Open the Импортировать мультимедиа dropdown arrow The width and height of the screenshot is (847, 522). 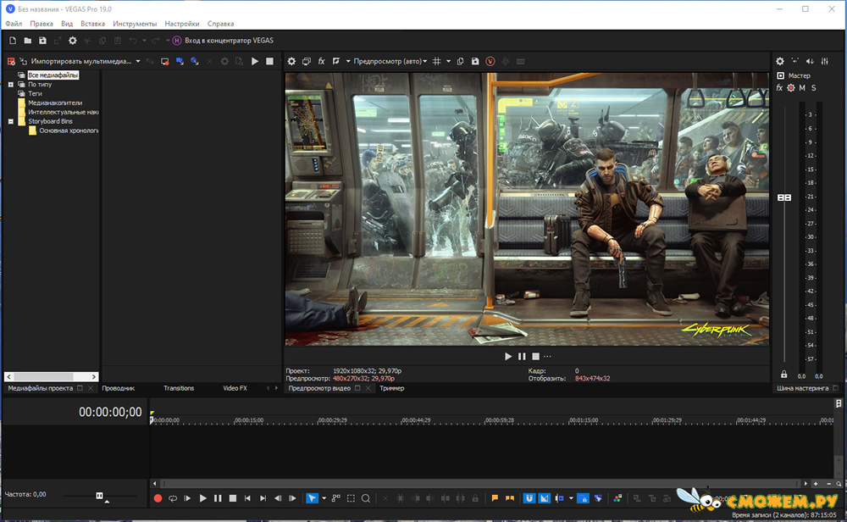click(138, 62)
